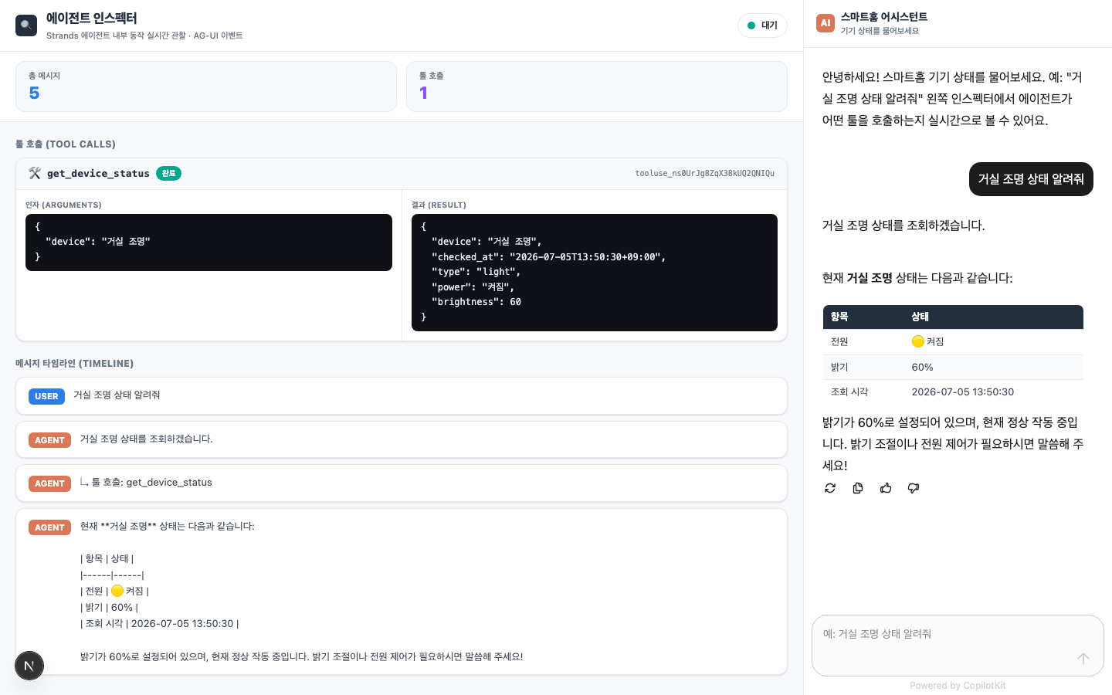Give the response a thumbs down
Screen dimensions: 1112x695
[x=914, y=488]
